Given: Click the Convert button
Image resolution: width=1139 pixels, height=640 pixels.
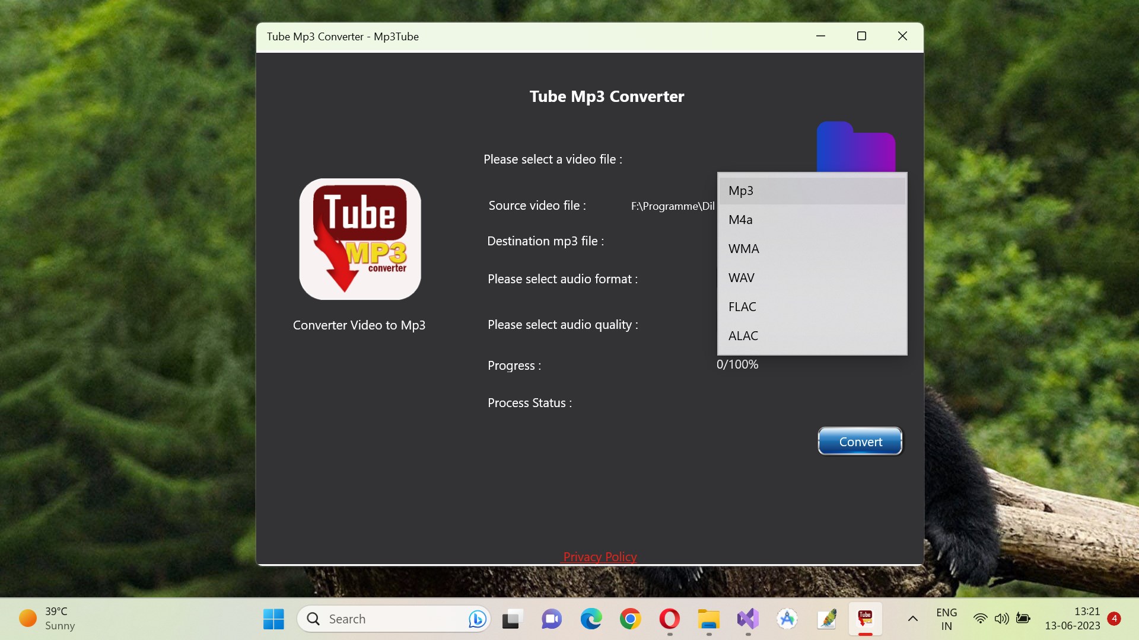Looking at the screenshot, I should coord(860,441).
